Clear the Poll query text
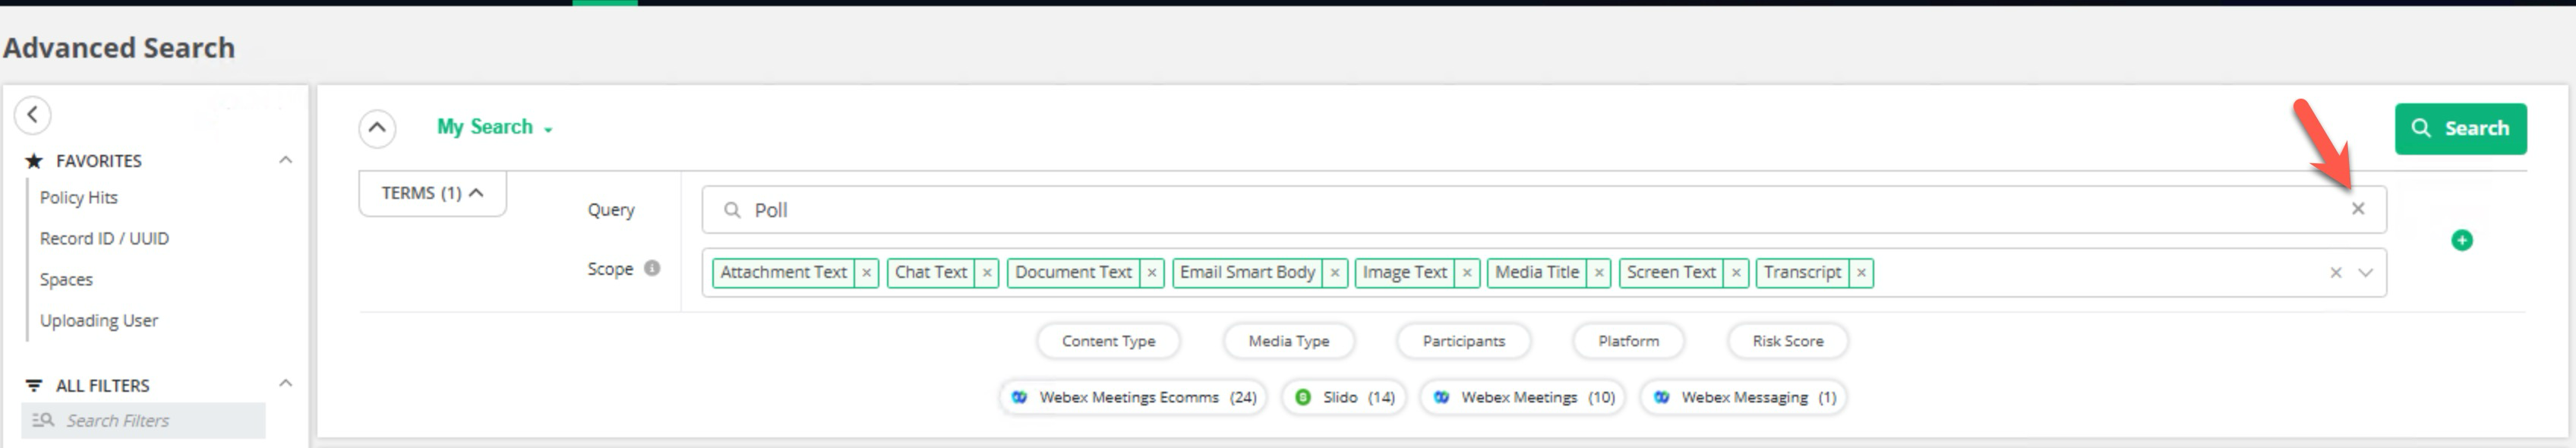 click(x=2358, y=209)
